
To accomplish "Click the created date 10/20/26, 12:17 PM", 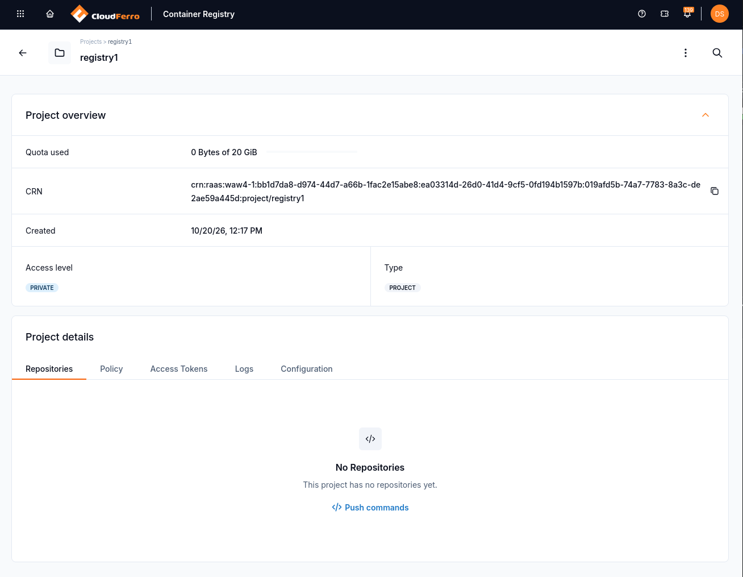I will [x=227, y=231].
